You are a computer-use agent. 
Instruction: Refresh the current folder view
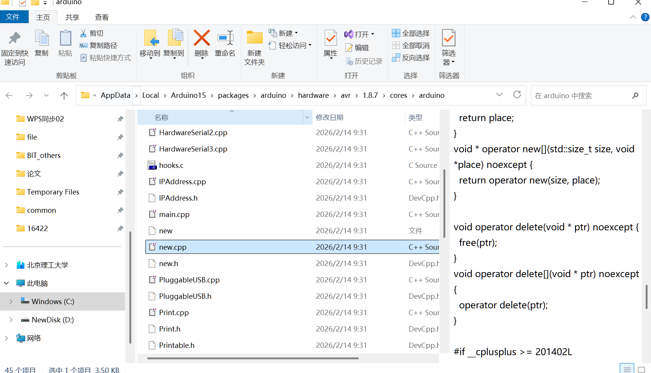(x=517, y=95)
